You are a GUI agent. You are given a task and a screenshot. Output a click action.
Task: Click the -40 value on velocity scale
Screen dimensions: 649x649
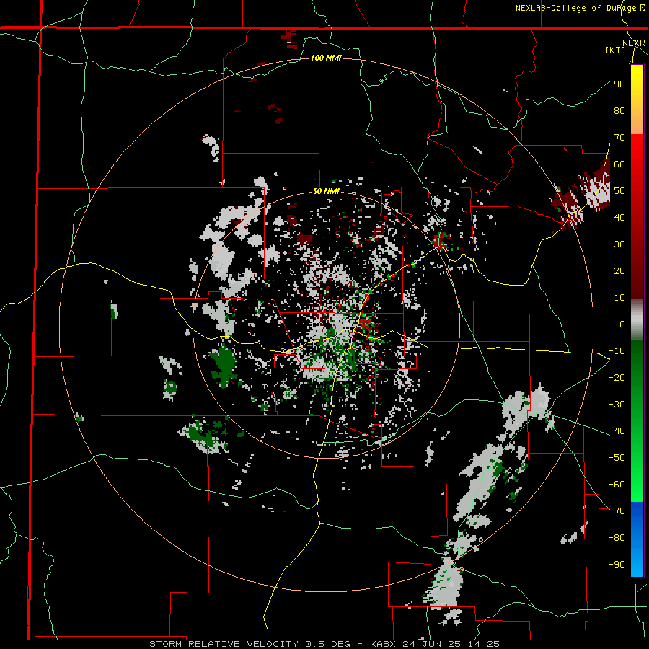(x=617, y=431)
